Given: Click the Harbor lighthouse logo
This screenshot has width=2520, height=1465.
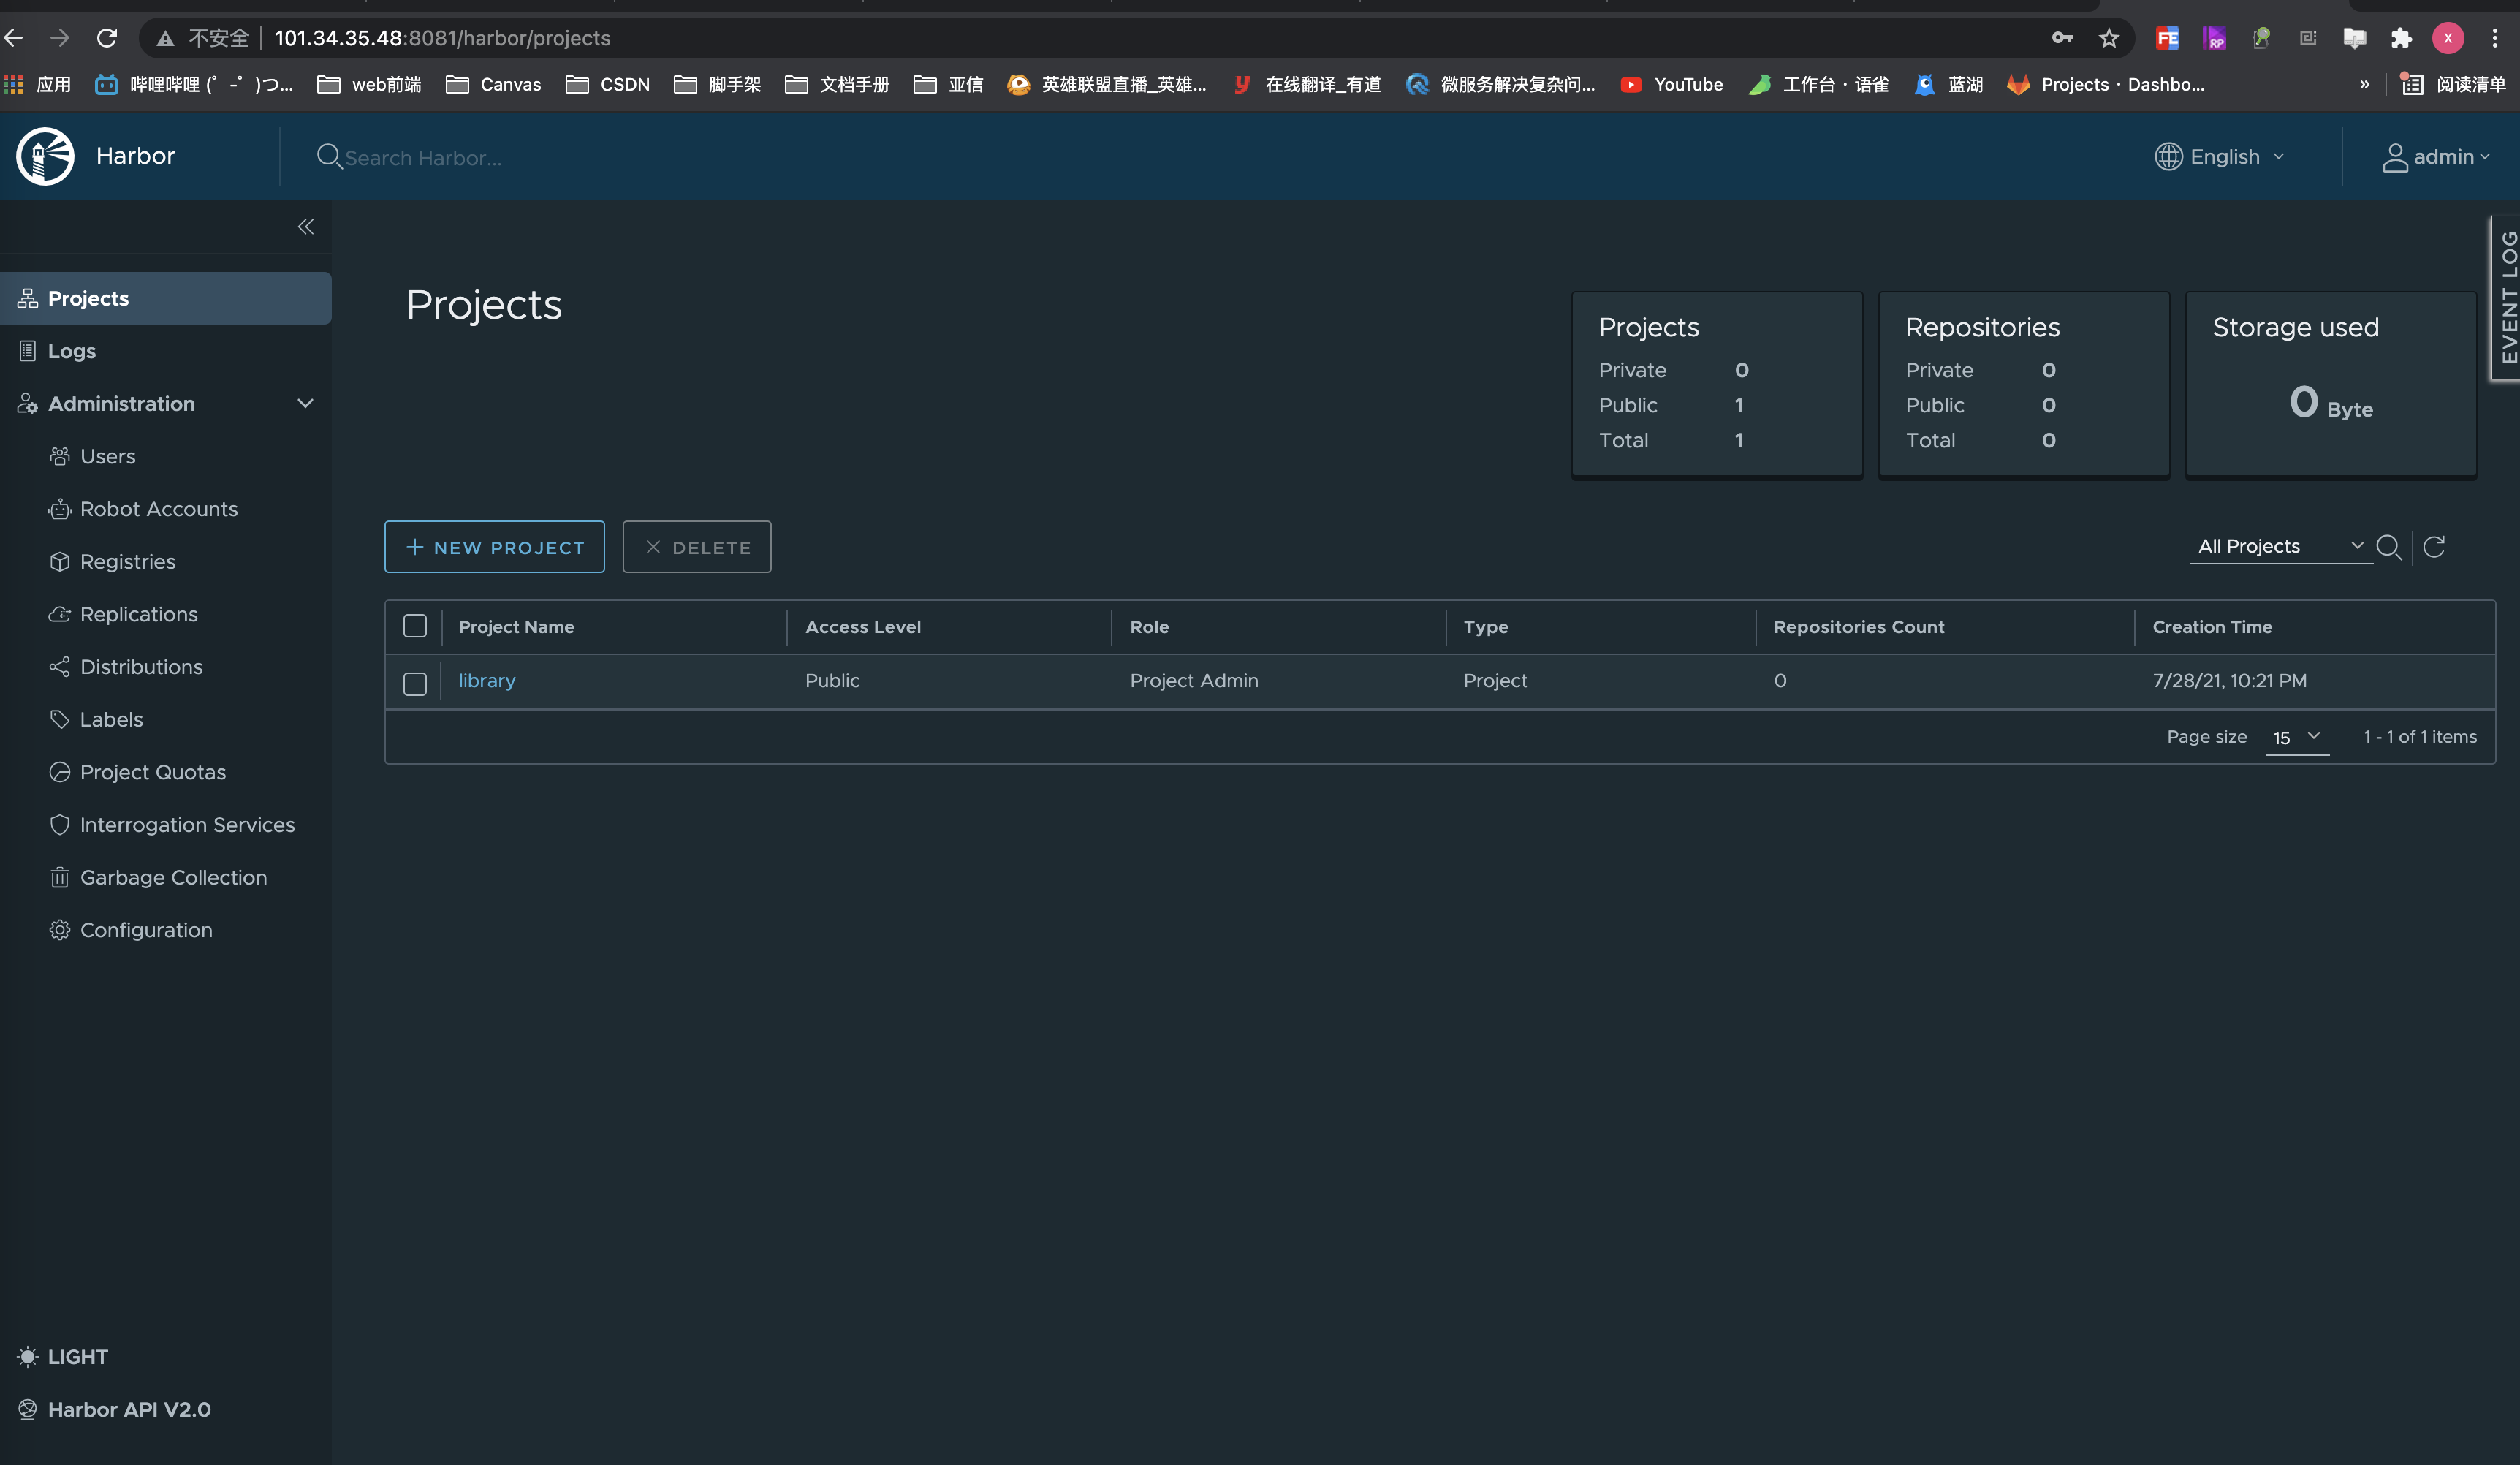Looking at the screenshot, I should coord(45,156).
